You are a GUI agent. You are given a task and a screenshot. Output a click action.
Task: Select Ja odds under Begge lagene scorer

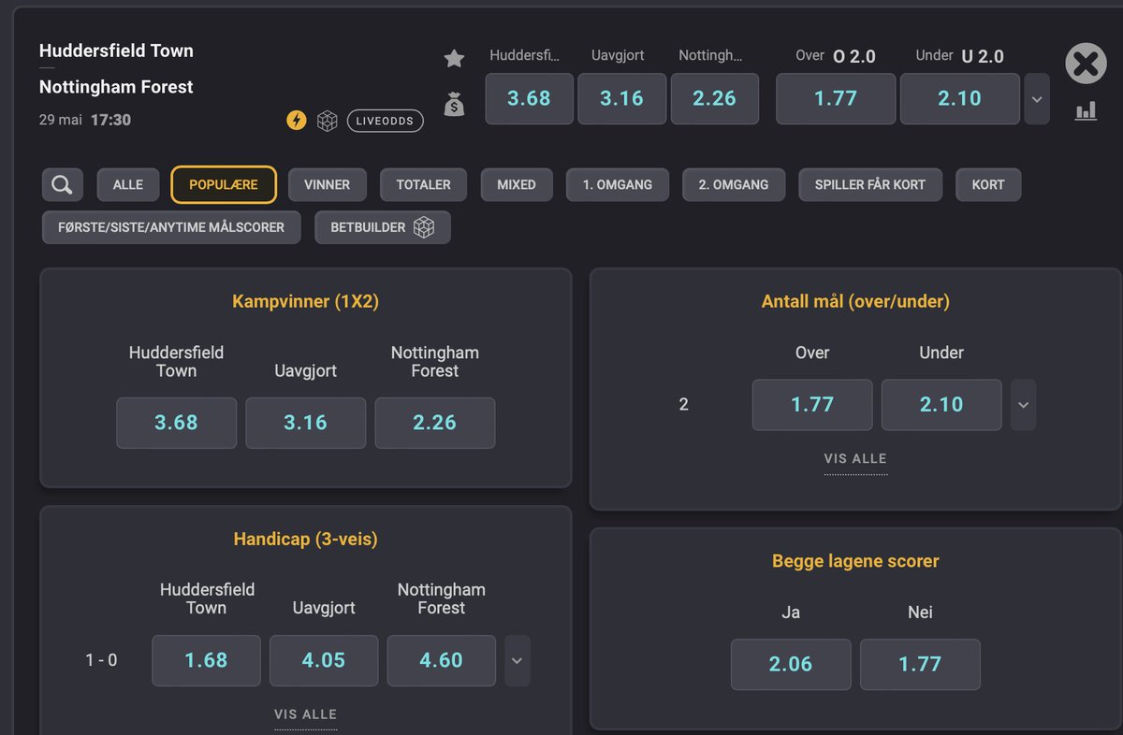pyautogui.click(x=791, y=664)
